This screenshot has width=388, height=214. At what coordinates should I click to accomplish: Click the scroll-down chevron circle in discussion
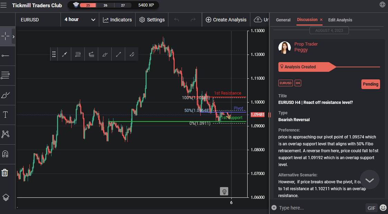(x=369, y=179)
